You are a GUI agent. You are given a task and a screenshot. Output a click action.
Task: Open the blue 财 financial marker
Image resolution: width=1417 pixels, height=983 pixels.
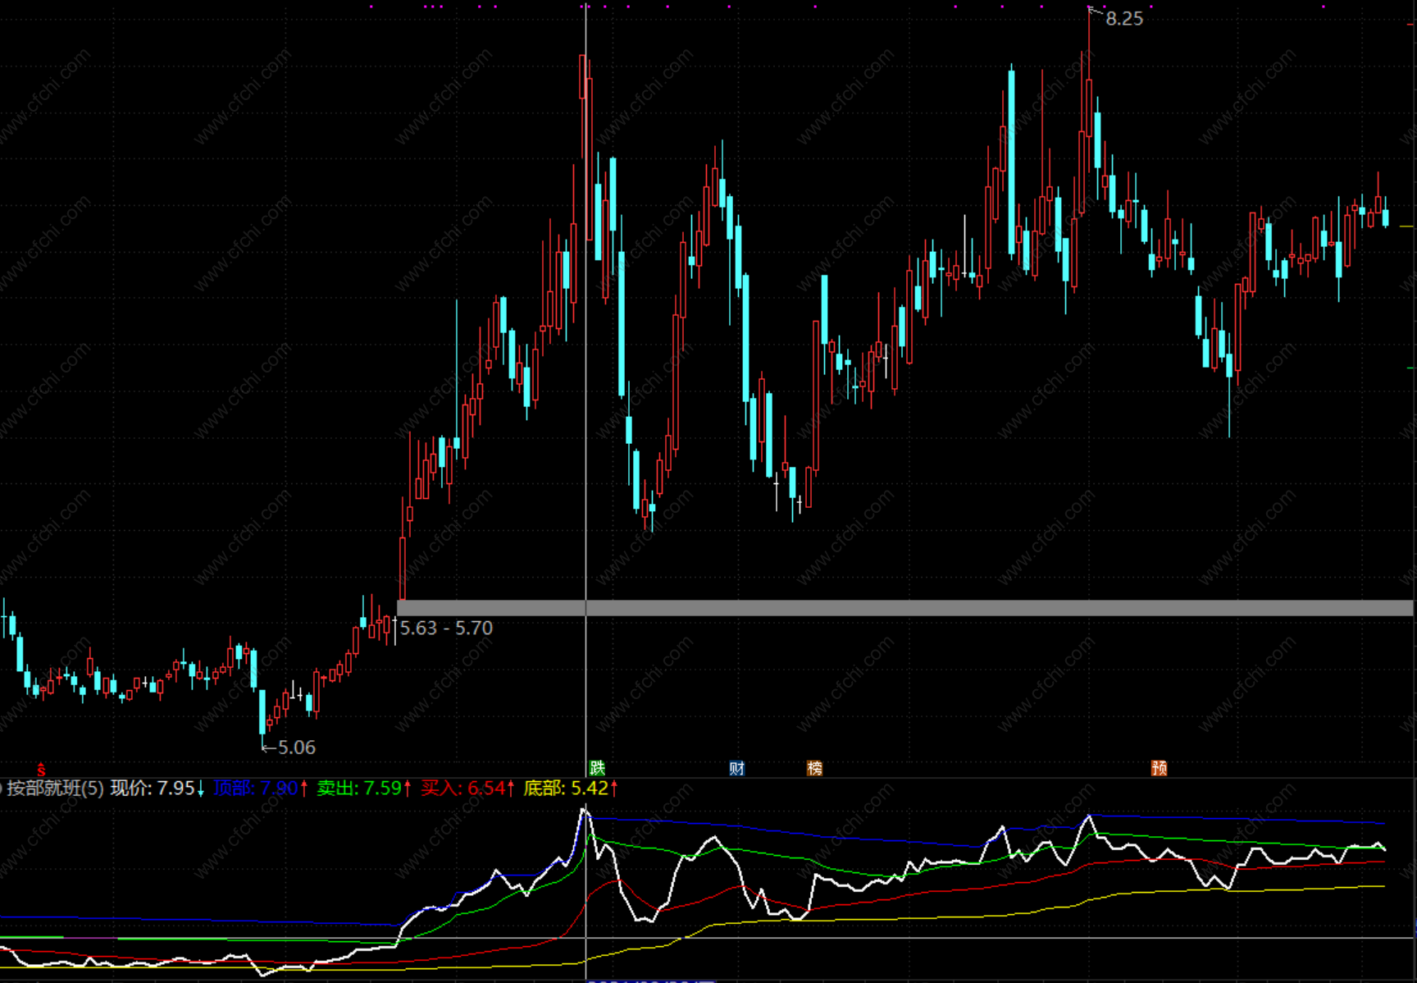click(x=736, y=768)
